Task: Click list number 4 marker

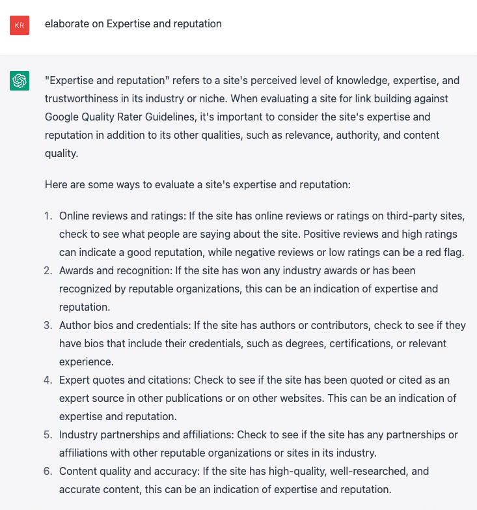Action: 48,380
